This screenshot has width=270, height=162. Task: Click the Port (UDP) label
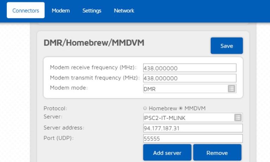[59, 138]
